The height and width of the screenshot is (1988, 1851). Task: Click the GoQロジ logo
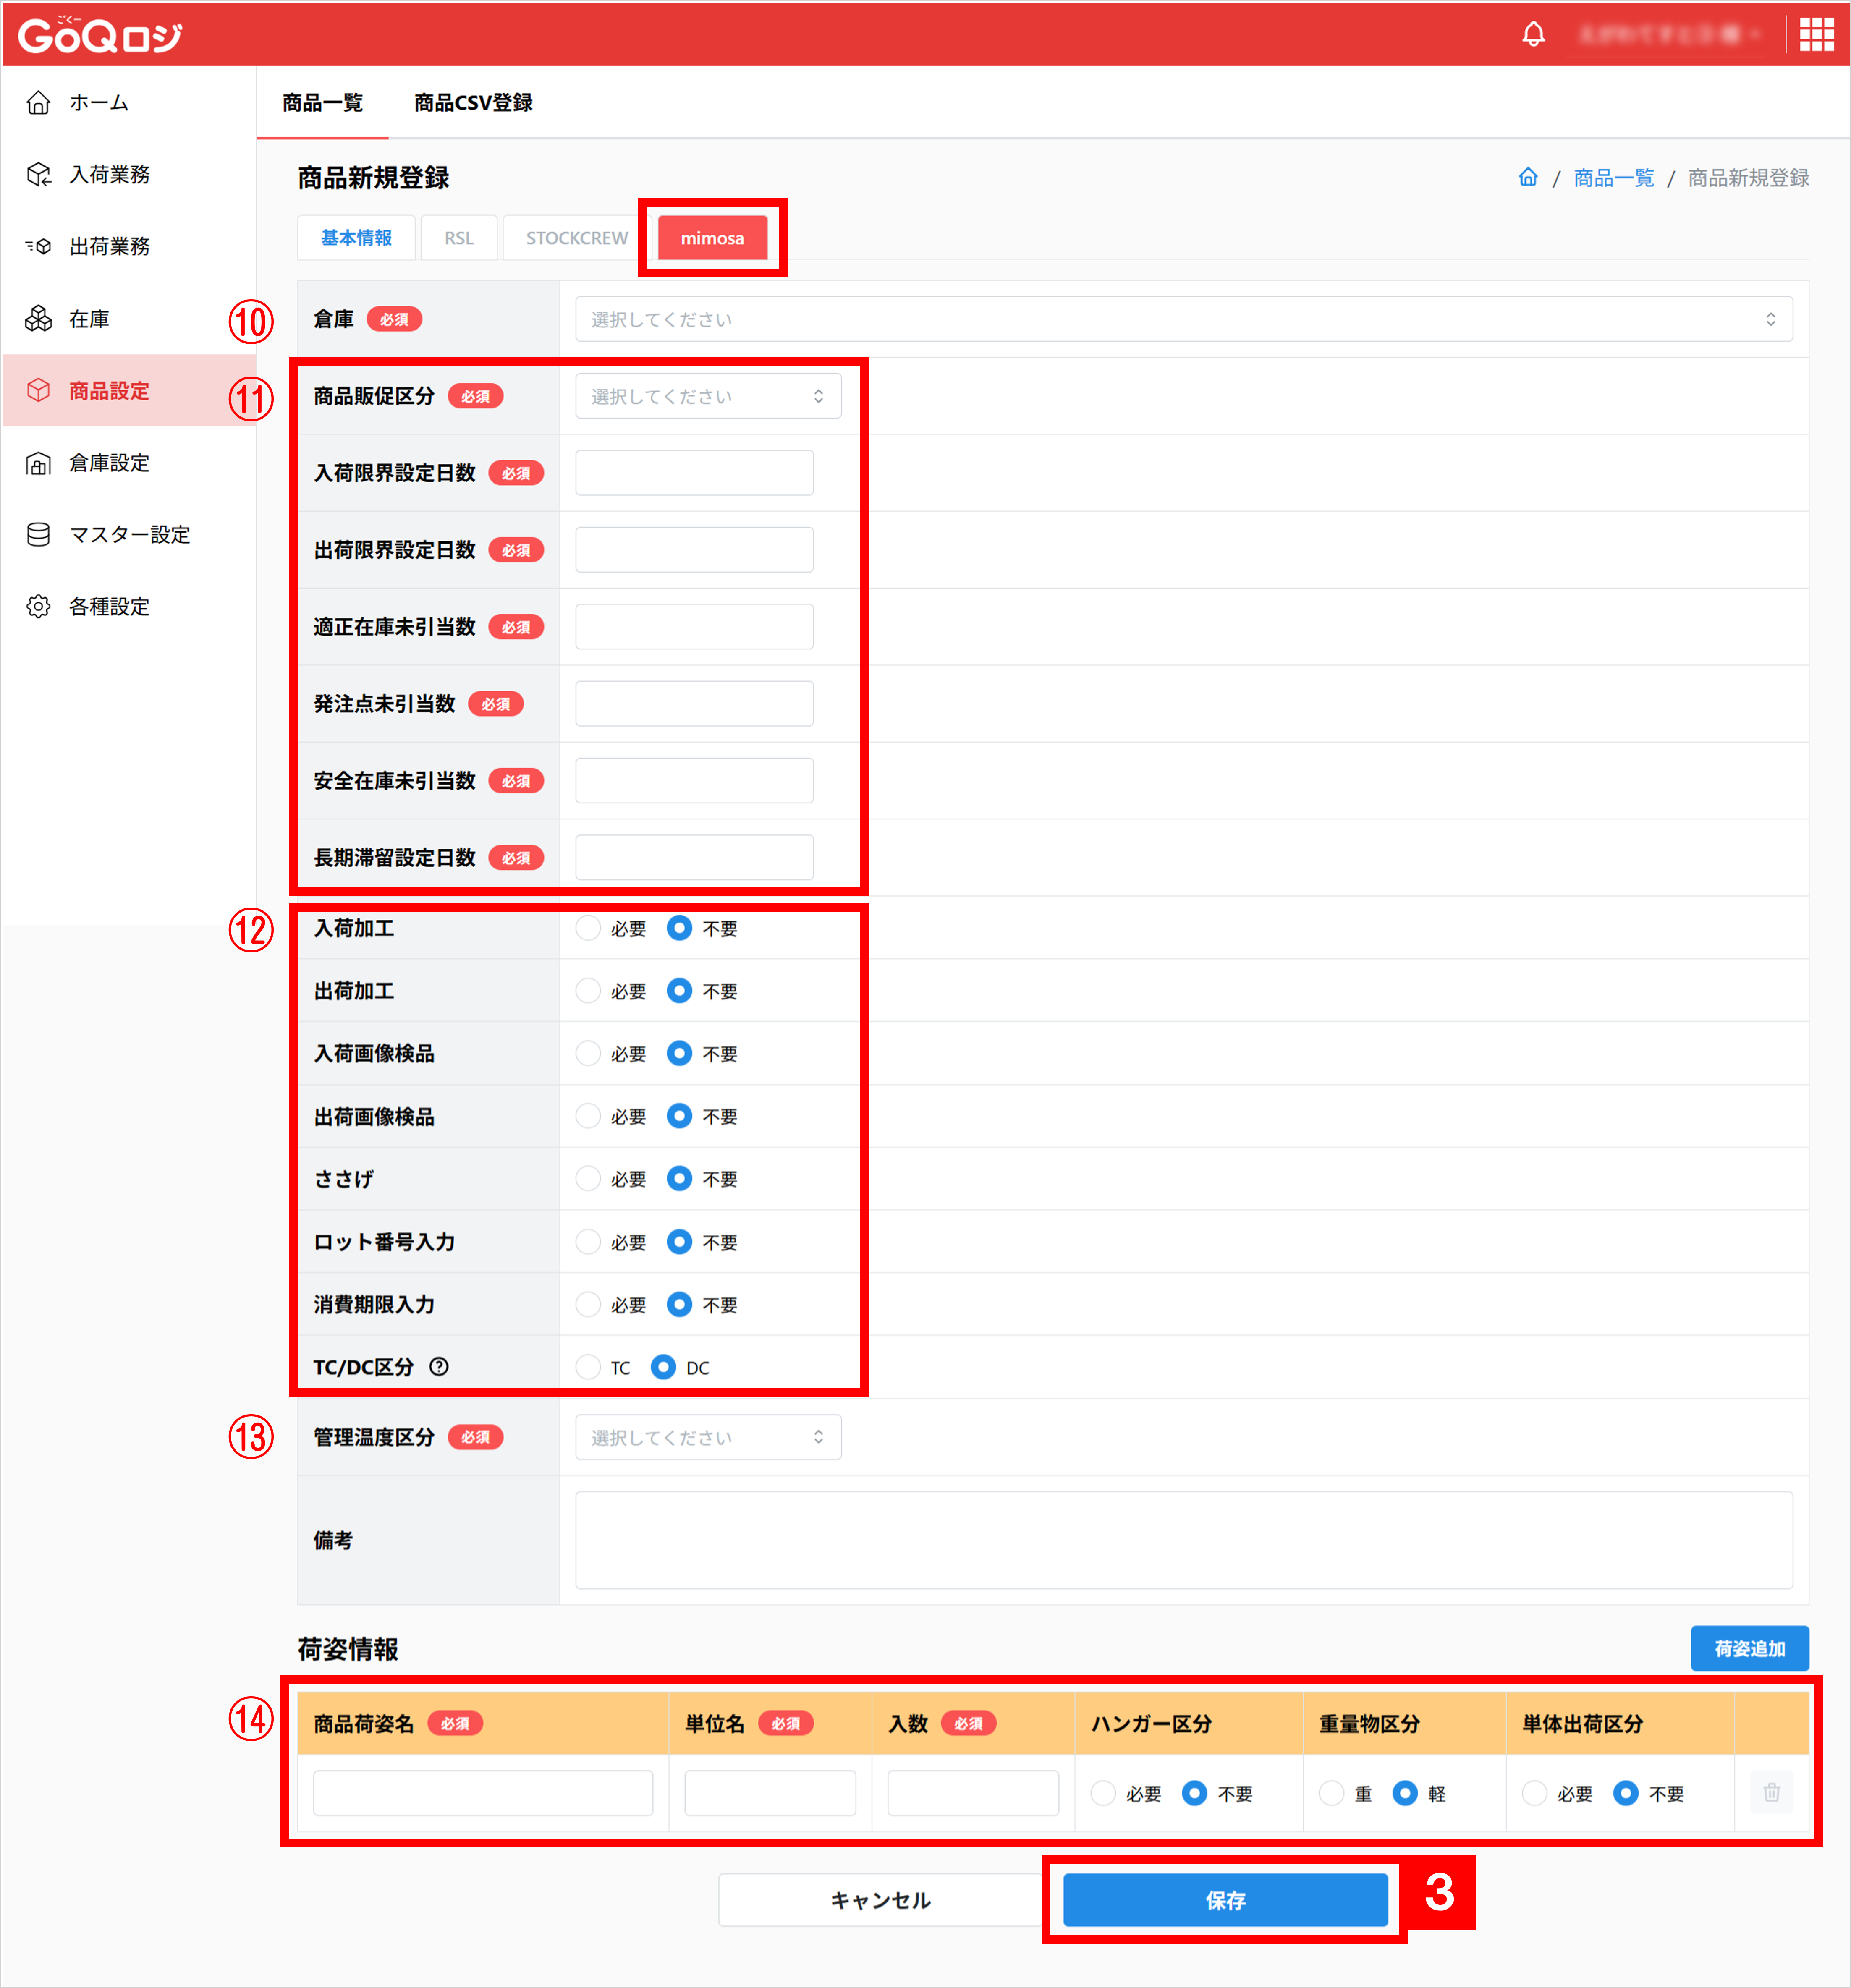[x=100, y=35]
